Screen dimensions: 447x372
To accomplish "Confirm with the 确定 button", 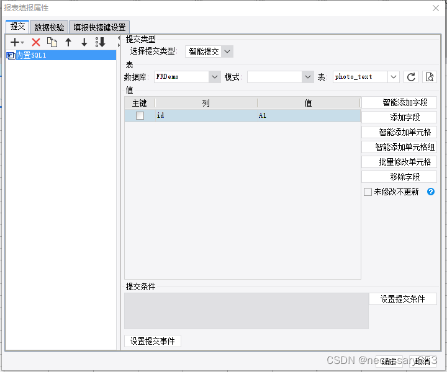I will pos(389,361).
